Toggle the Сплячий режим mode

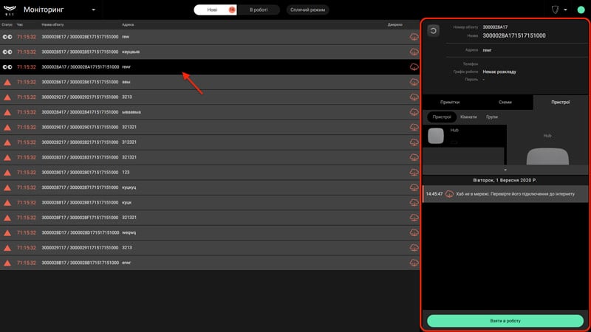pyautogui.click(x=307, y=10)
